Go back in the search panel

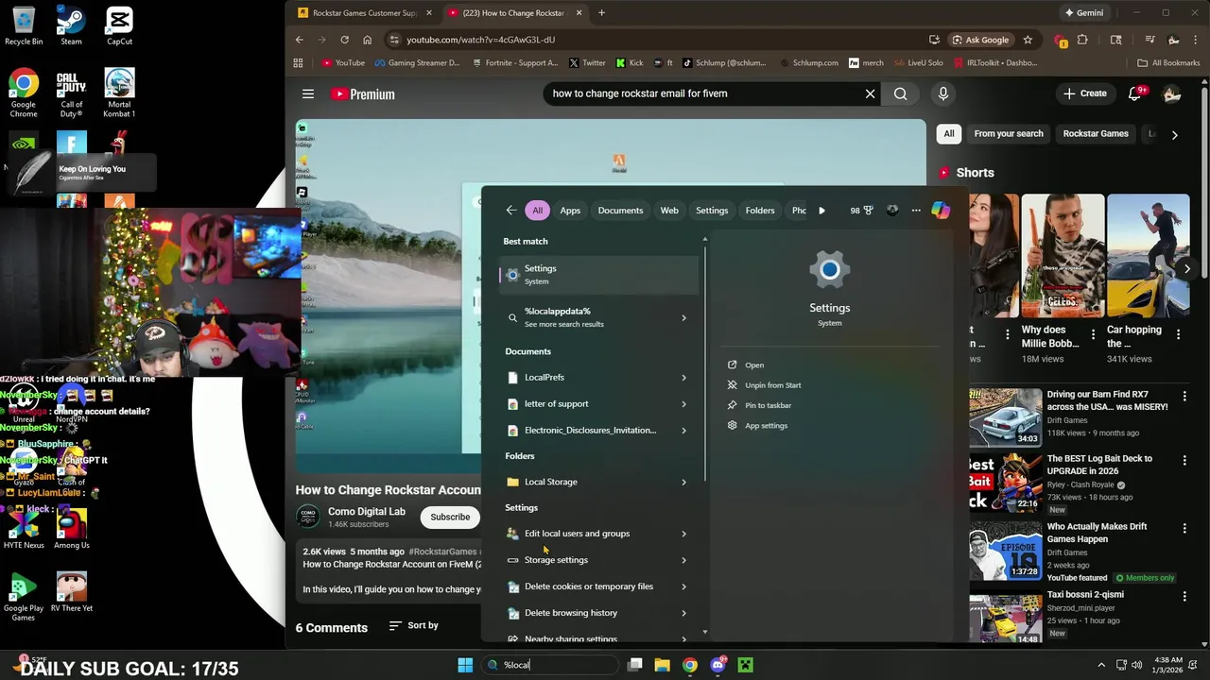[510, 211]
